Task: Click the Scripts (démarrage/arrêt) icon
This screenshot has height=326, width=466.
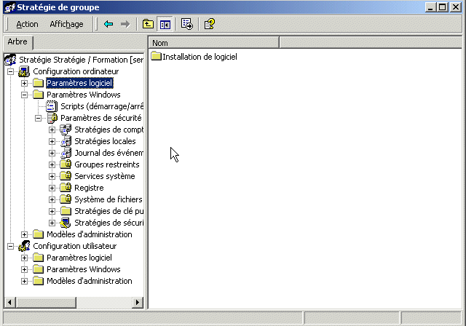Action: pyautogui.click(x=52, y=106)
